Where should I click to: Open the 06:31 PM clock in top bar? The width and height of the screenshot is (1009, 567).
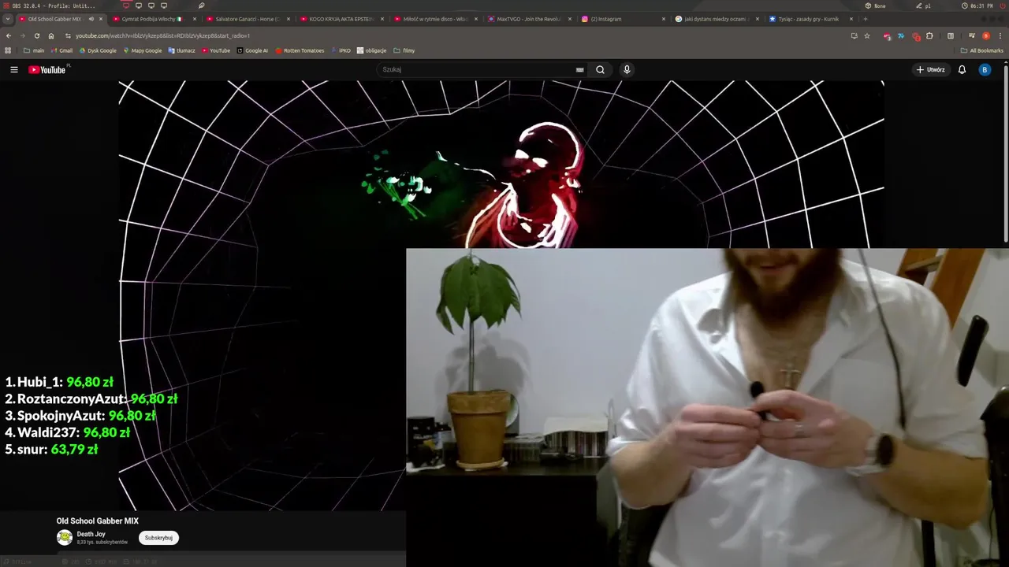(x=977, y=6)
